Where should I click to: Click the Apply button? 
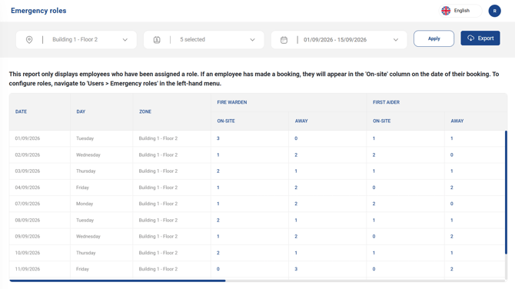click(434, 38)
